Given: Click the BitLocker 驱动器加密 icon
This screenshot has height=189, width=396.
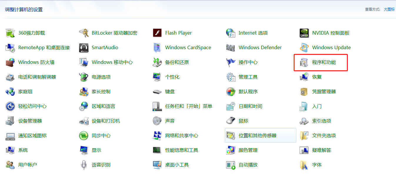Looking at the screenshot, I should pyautogui.click(x=84, y=33).
